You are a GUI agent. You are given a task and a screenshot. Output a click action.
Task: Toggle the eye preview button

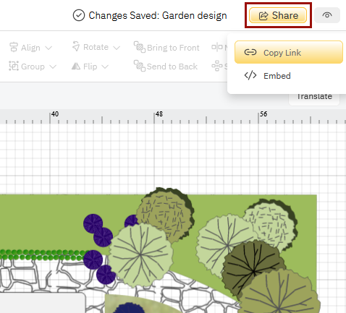327,15
